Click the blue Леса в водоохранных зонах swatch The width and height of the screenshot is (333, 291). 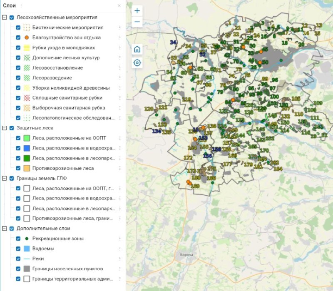pos(27,148)
